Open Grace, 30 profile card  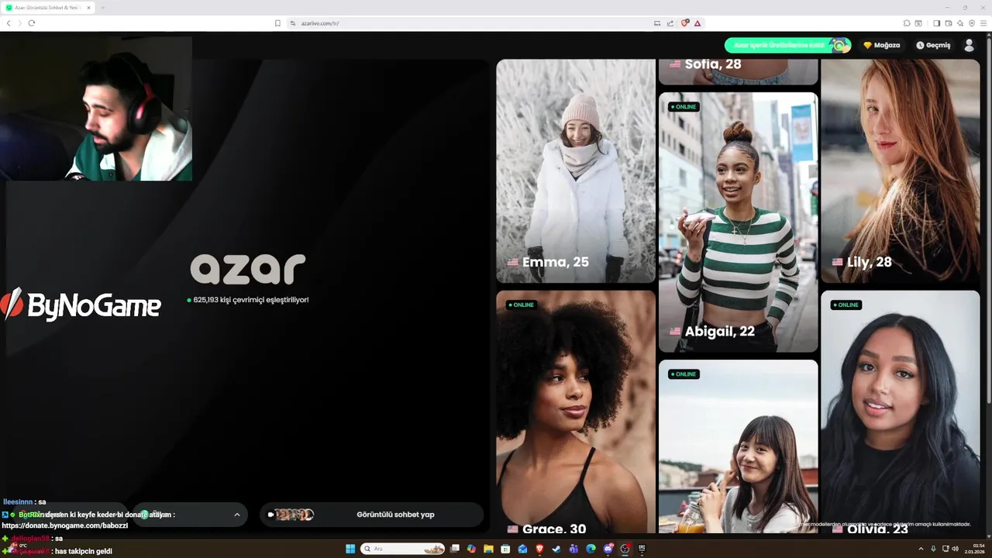click(x=576, y=412)
